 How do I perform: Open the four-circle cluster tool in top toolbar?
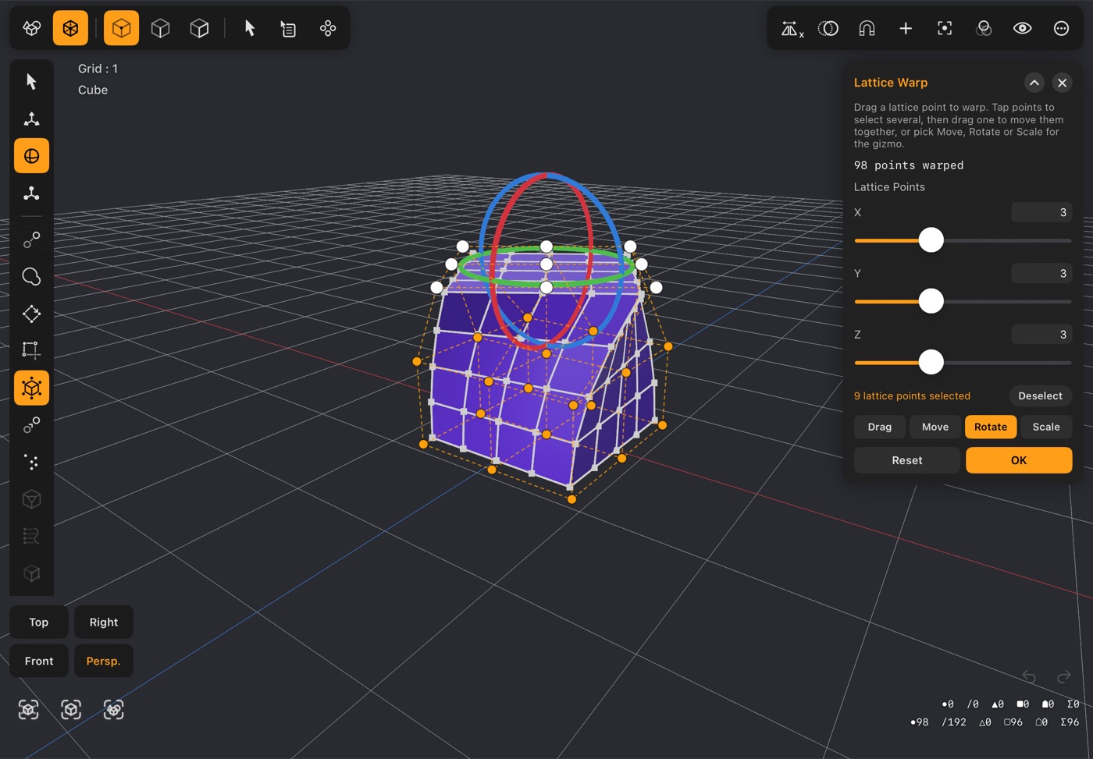pyautogui.click(x=328, y=28)
